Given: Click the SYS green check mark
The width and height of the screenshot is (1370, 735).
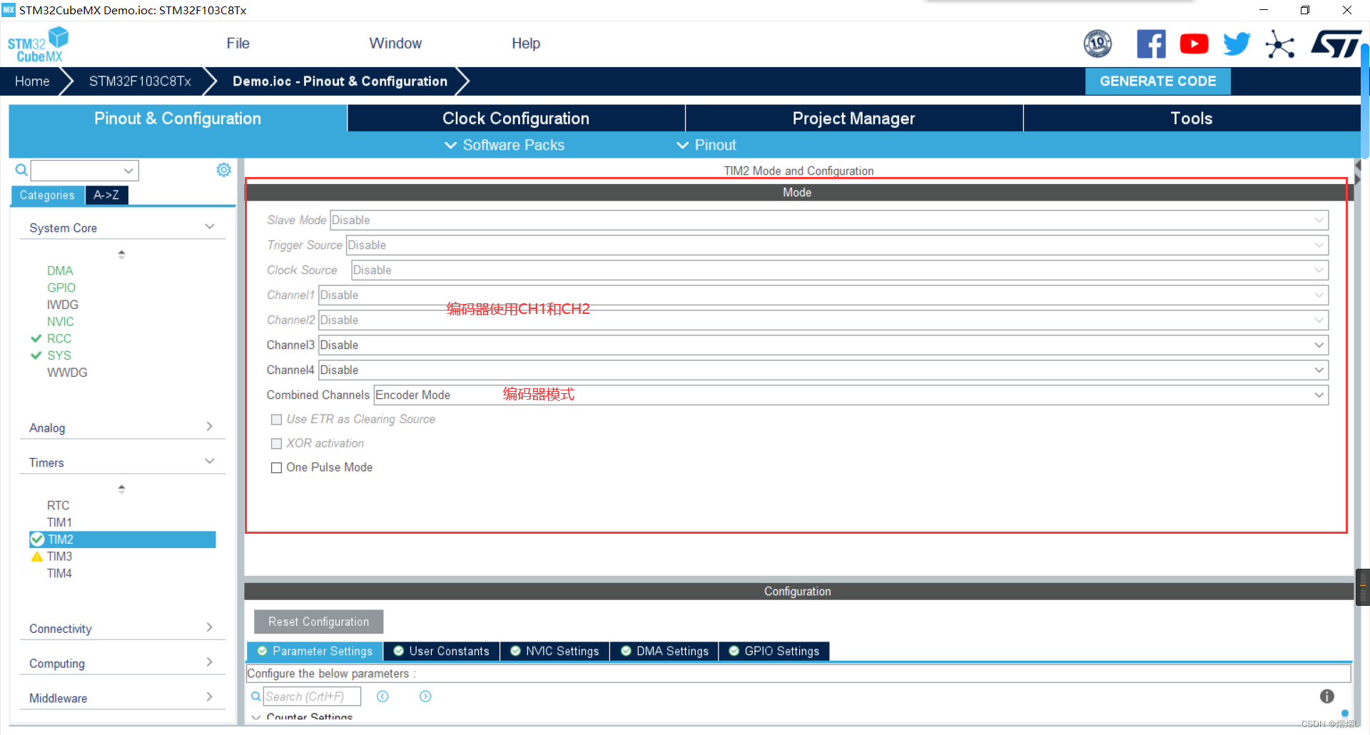Looking at the screenshot, I should 36,355.
